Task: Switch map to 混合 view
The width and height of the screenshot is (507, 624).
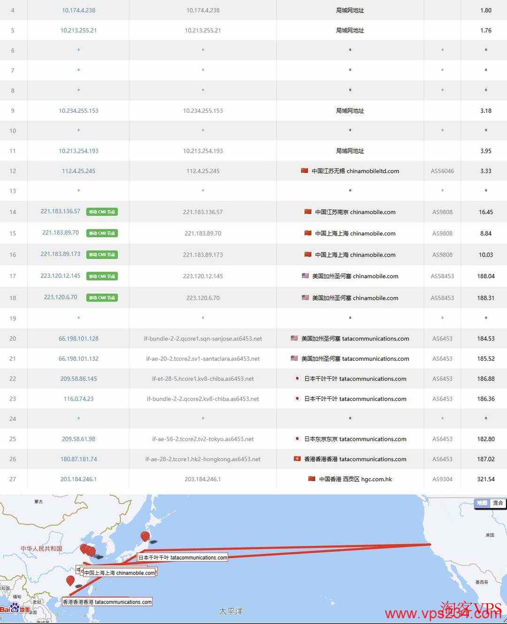Action: pos(498,503)
